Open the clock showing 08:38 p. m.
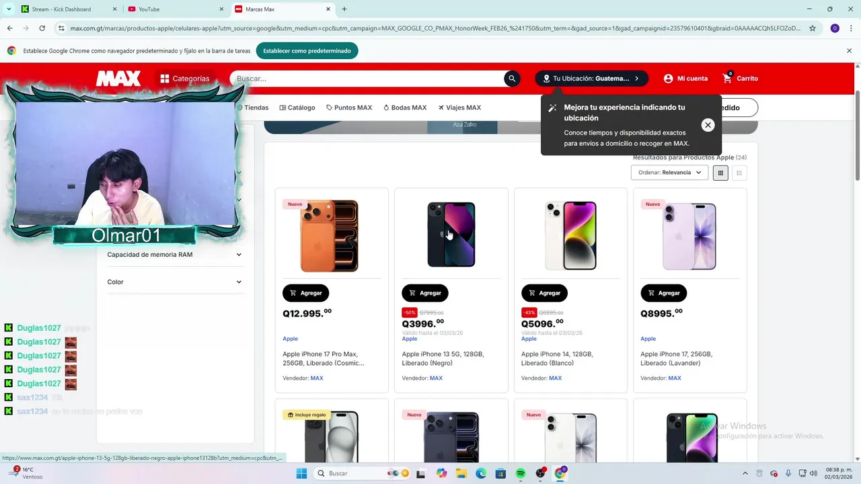This screenshot has height=484, width=861. [x=839, y=473]
